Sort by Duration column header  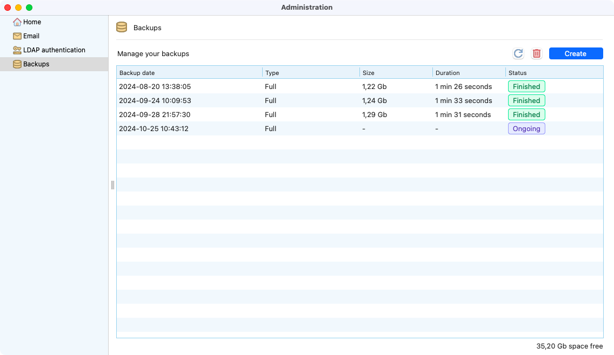(469, 73)
